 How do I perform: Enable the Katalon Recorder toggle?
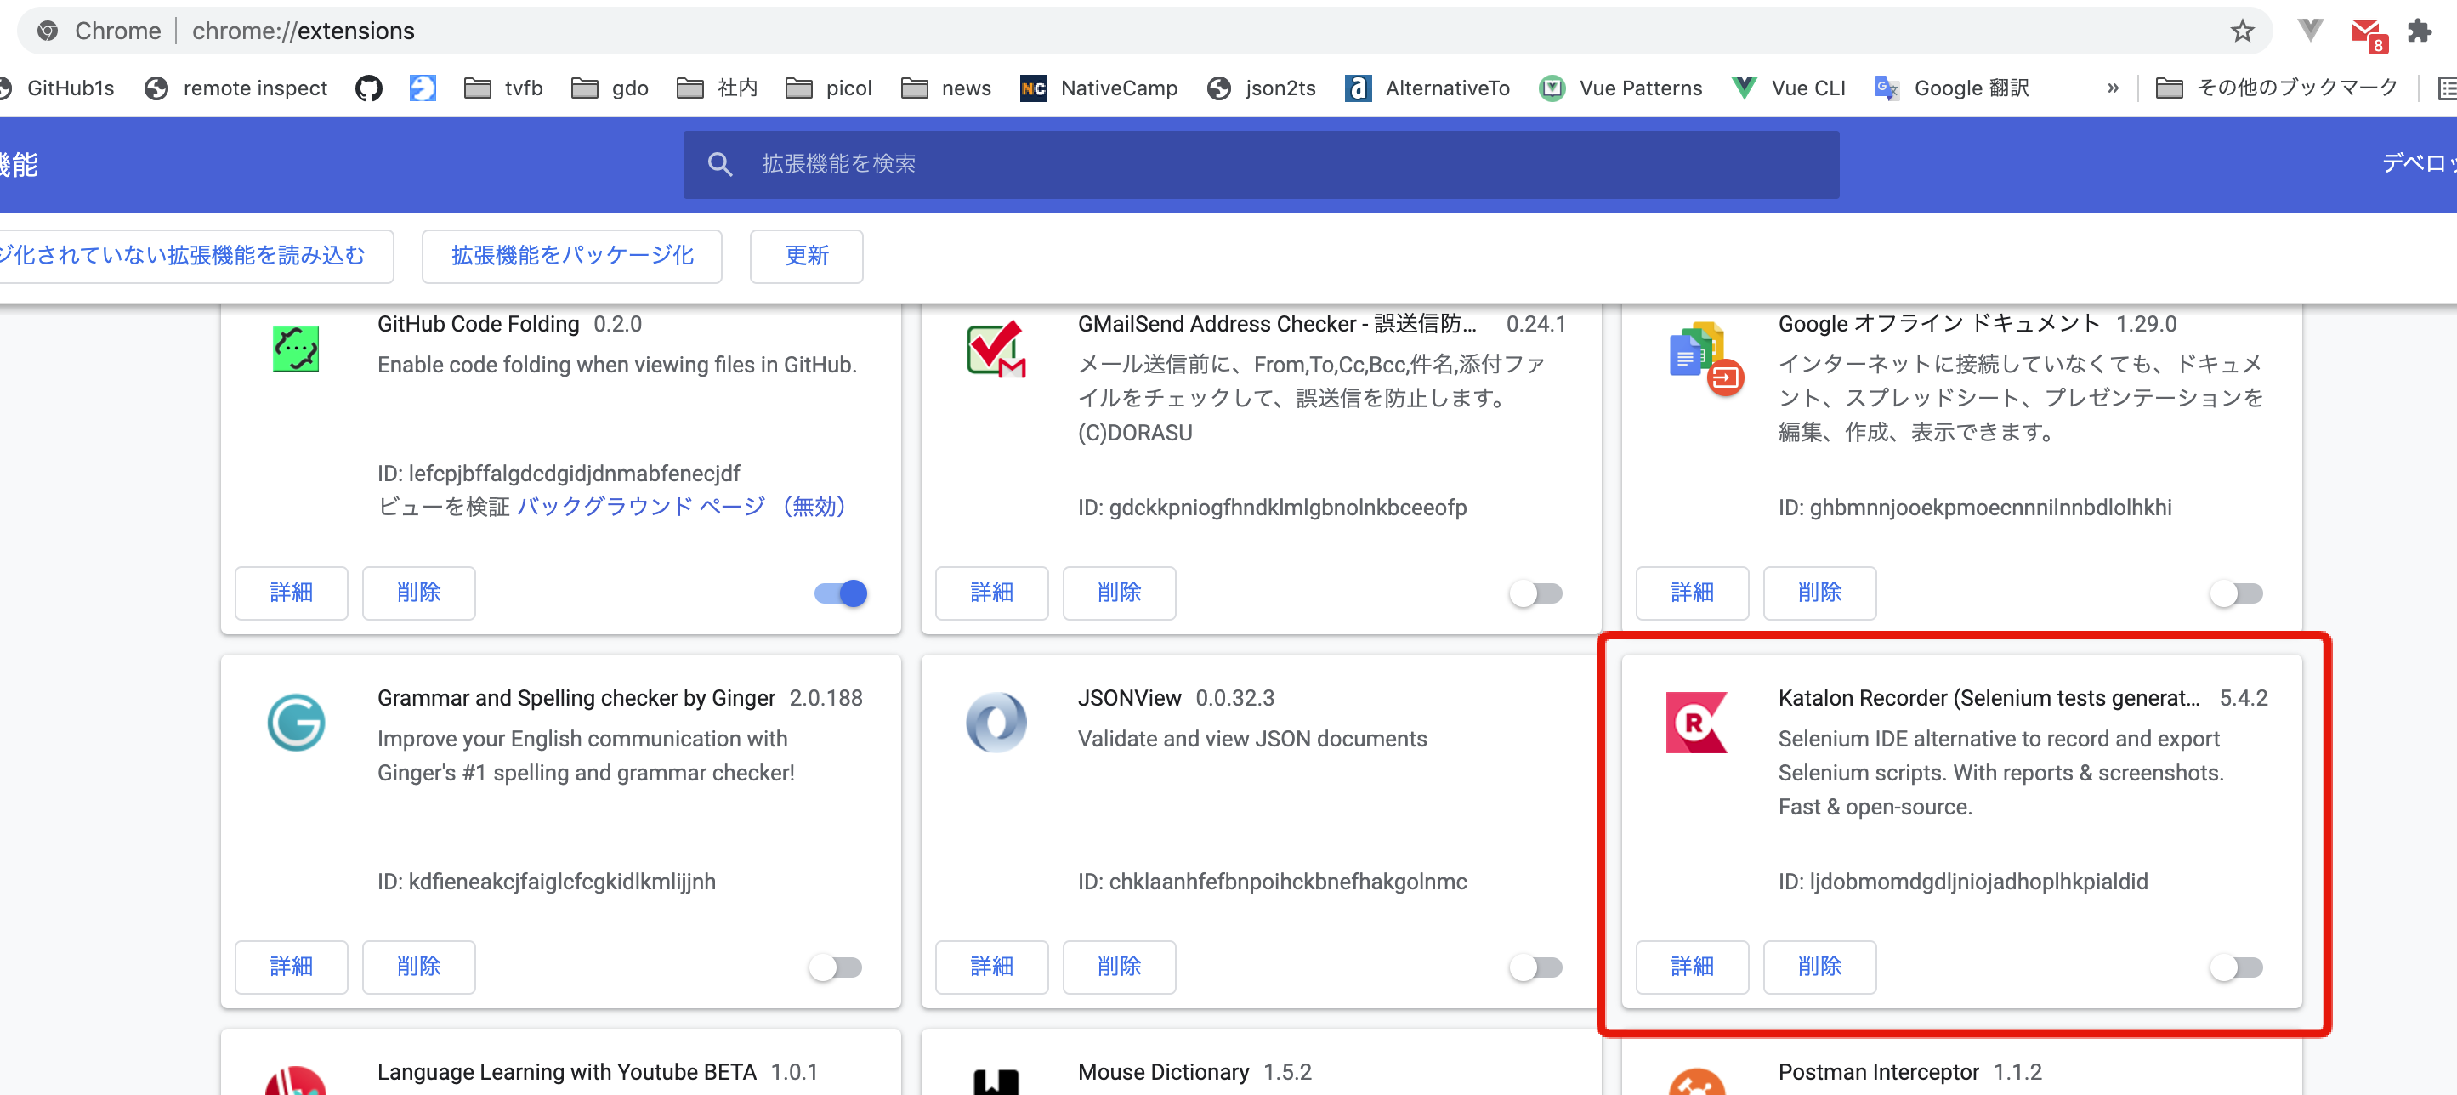pos(2236,967)
